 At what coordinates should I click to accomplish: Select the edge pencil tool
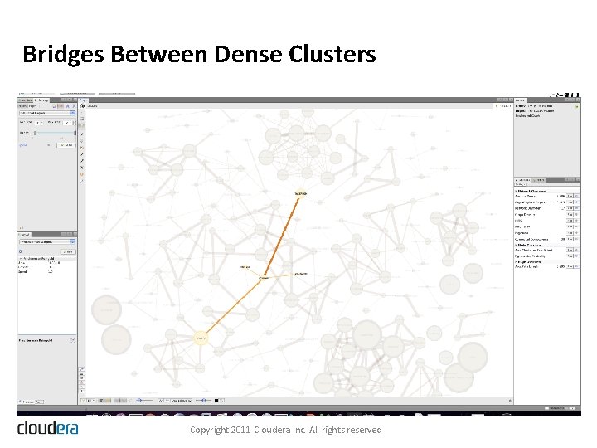(x=82, y=161)
